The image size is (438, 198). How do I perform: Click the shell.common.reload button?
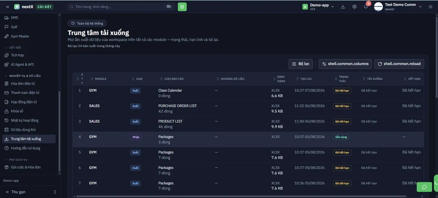click(x=399, y=64)
